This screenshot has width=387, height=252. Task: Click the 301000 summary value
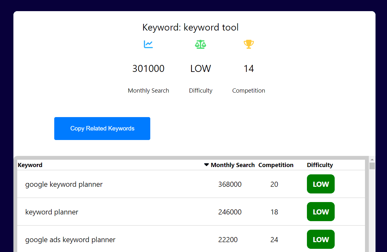pyautogui.click(x=148, y=68)
